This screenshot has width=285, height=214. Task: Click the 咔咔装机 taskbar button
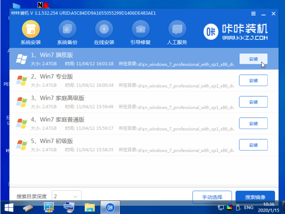(x=110, y=207)
